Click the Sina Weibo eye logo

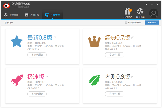6,5
